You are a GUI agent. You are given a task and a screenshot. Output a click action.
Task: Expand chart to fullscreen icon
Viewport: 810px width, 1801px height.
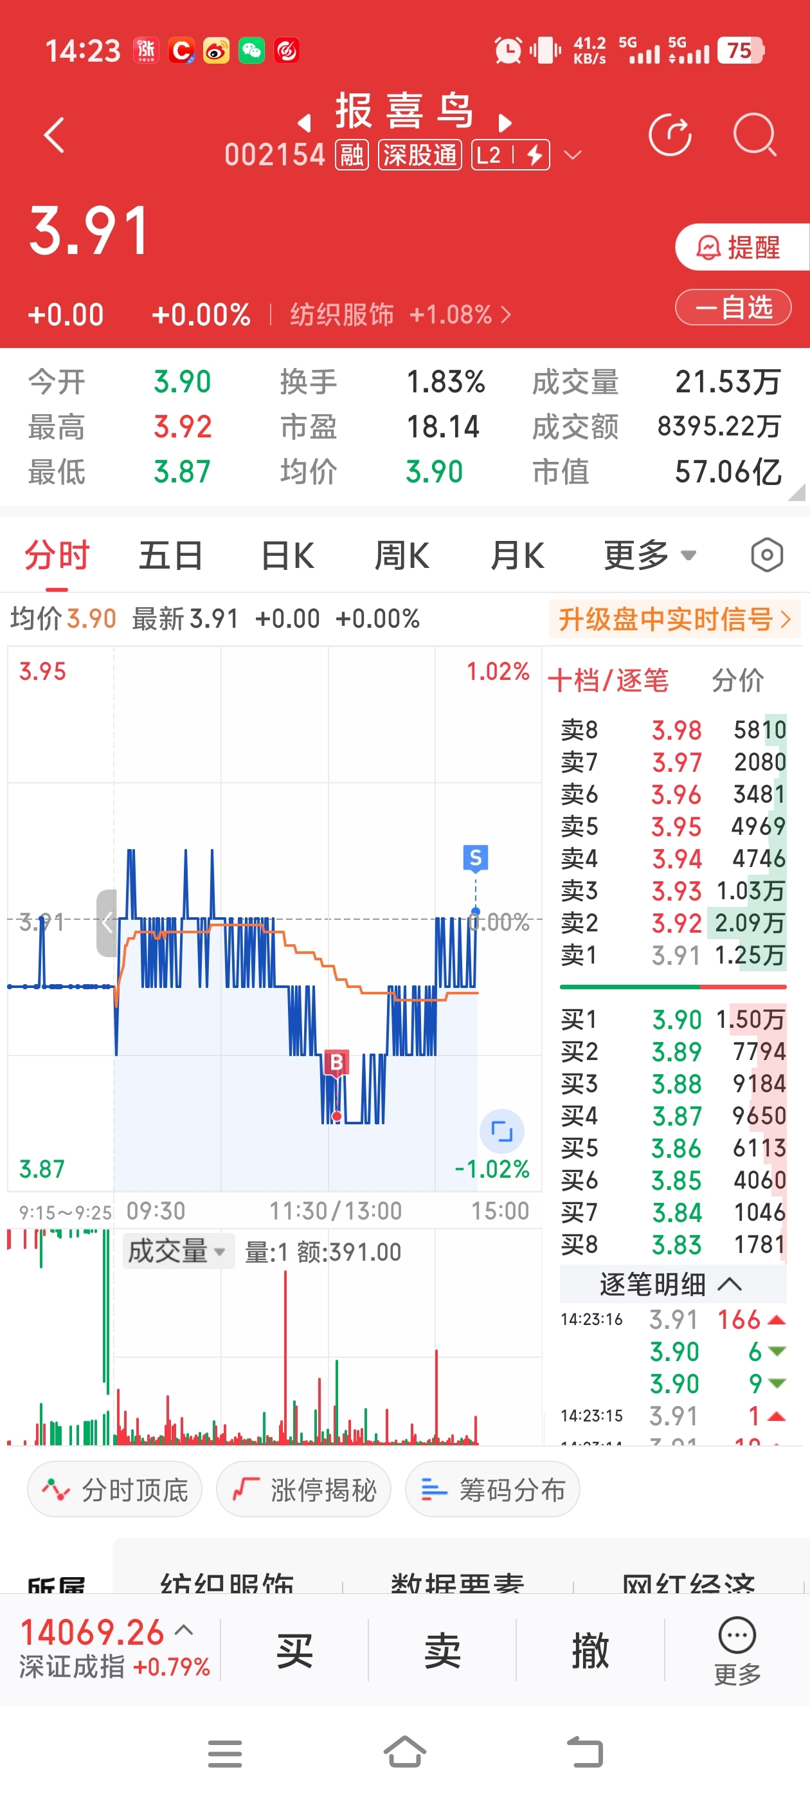(502, 1131)
